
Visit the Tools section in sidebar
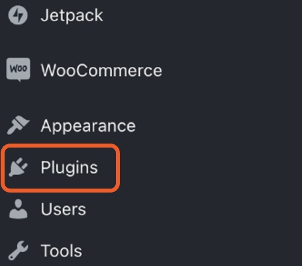tap(45, 251)
